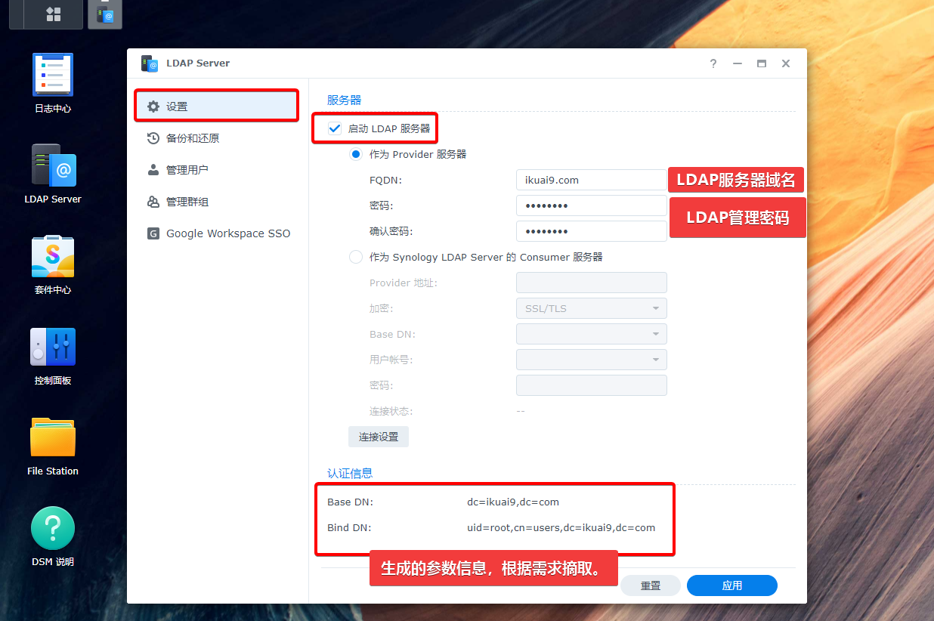934x621 pixels.
Task: Click the LDAP Server window title text
Action: click(x=198, y=63)
